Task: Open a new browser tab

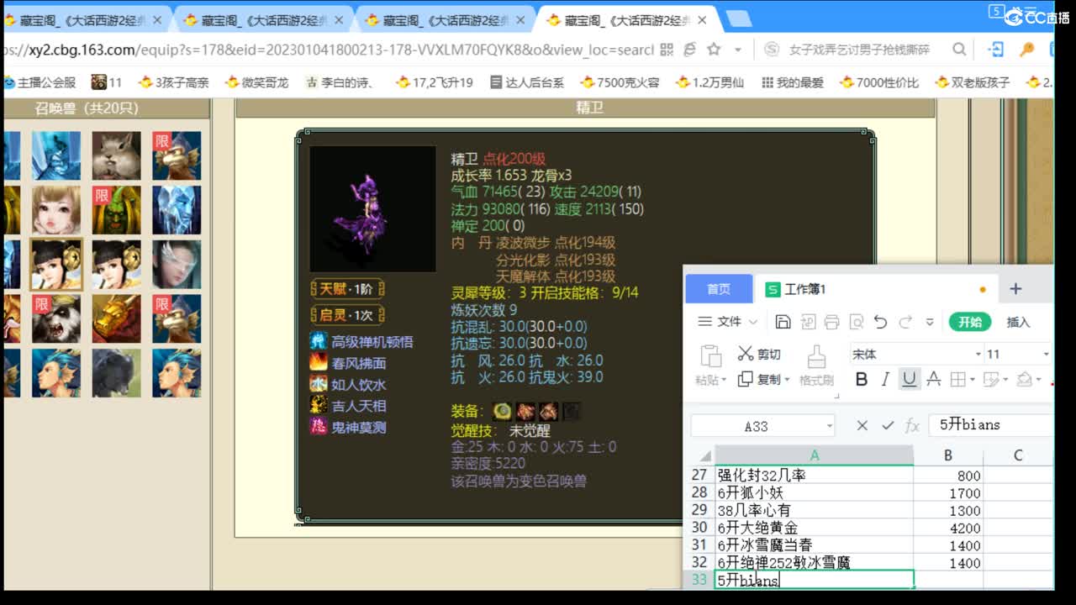Action: 738,18
